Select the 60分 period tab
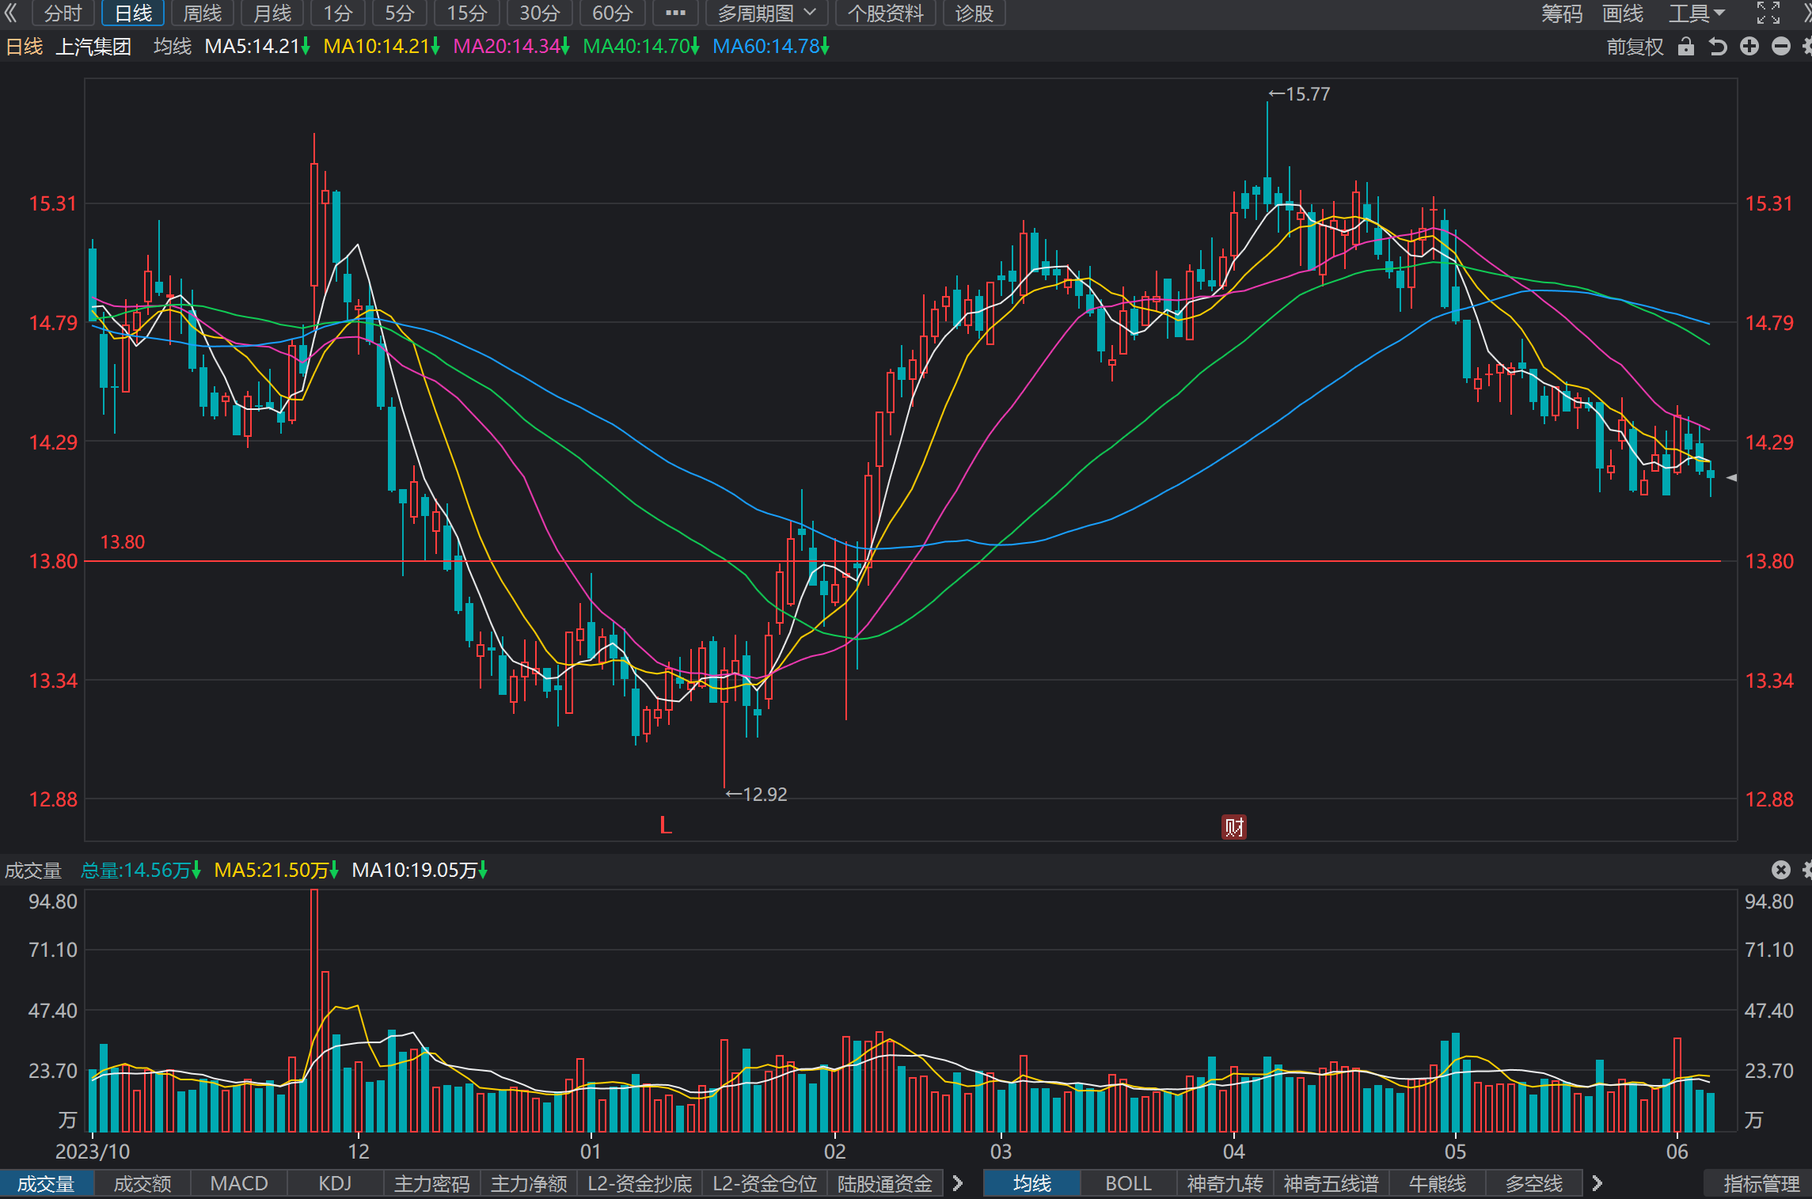 [613, 13]
